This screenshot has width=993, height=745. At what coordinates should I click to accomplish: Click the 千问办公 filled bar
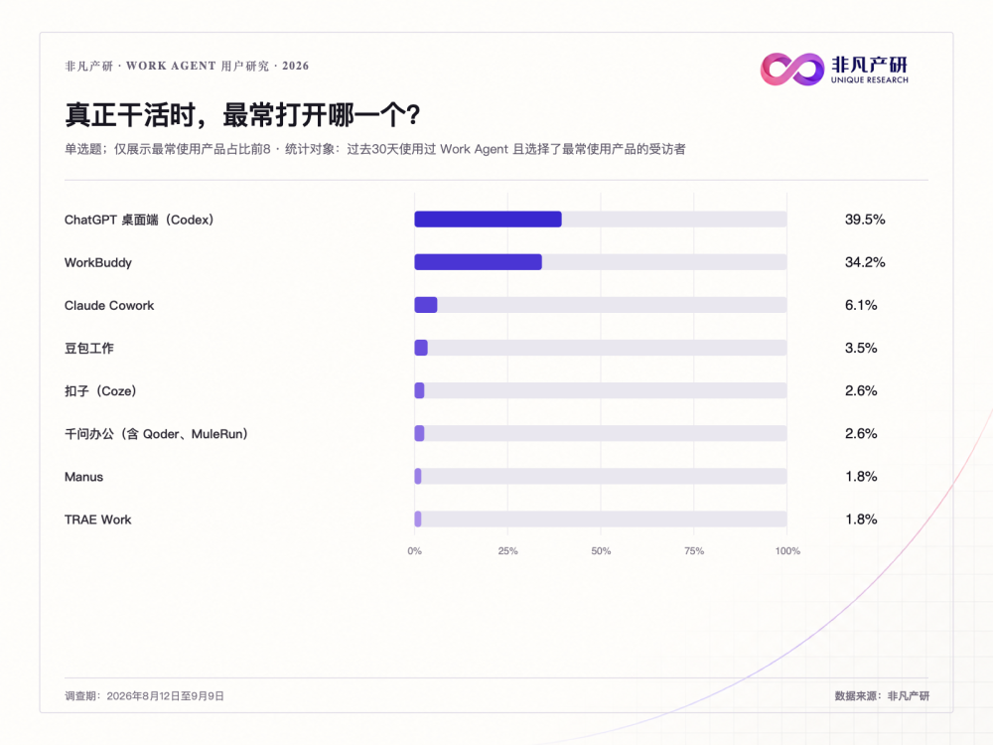[419, 433]
